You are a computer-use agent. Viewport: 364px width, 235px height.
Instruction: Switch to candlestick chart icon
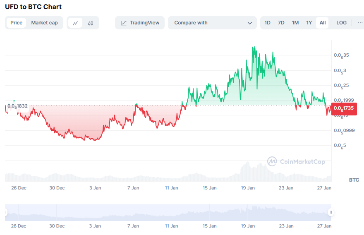pos(91,23)
